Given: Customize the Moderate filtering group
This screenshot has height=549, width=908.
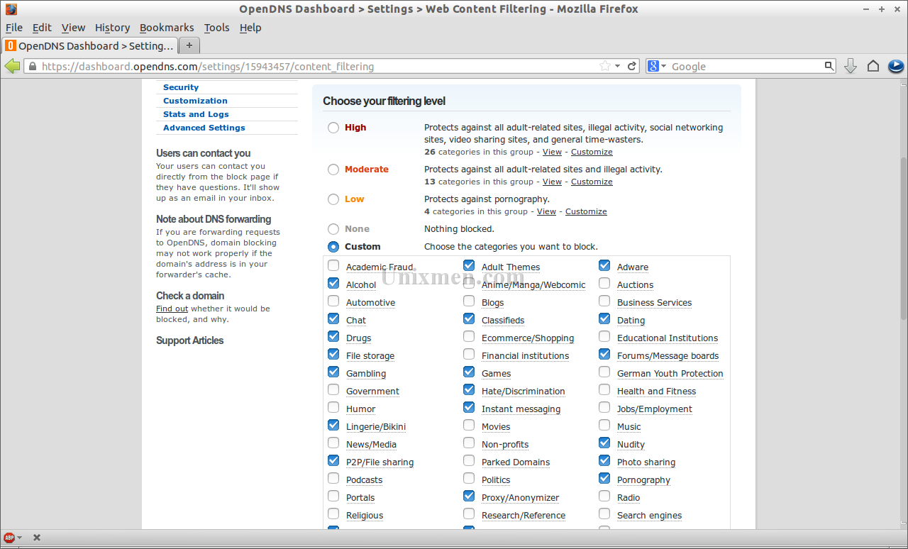Looking at the screenshot, I should 592,182.
